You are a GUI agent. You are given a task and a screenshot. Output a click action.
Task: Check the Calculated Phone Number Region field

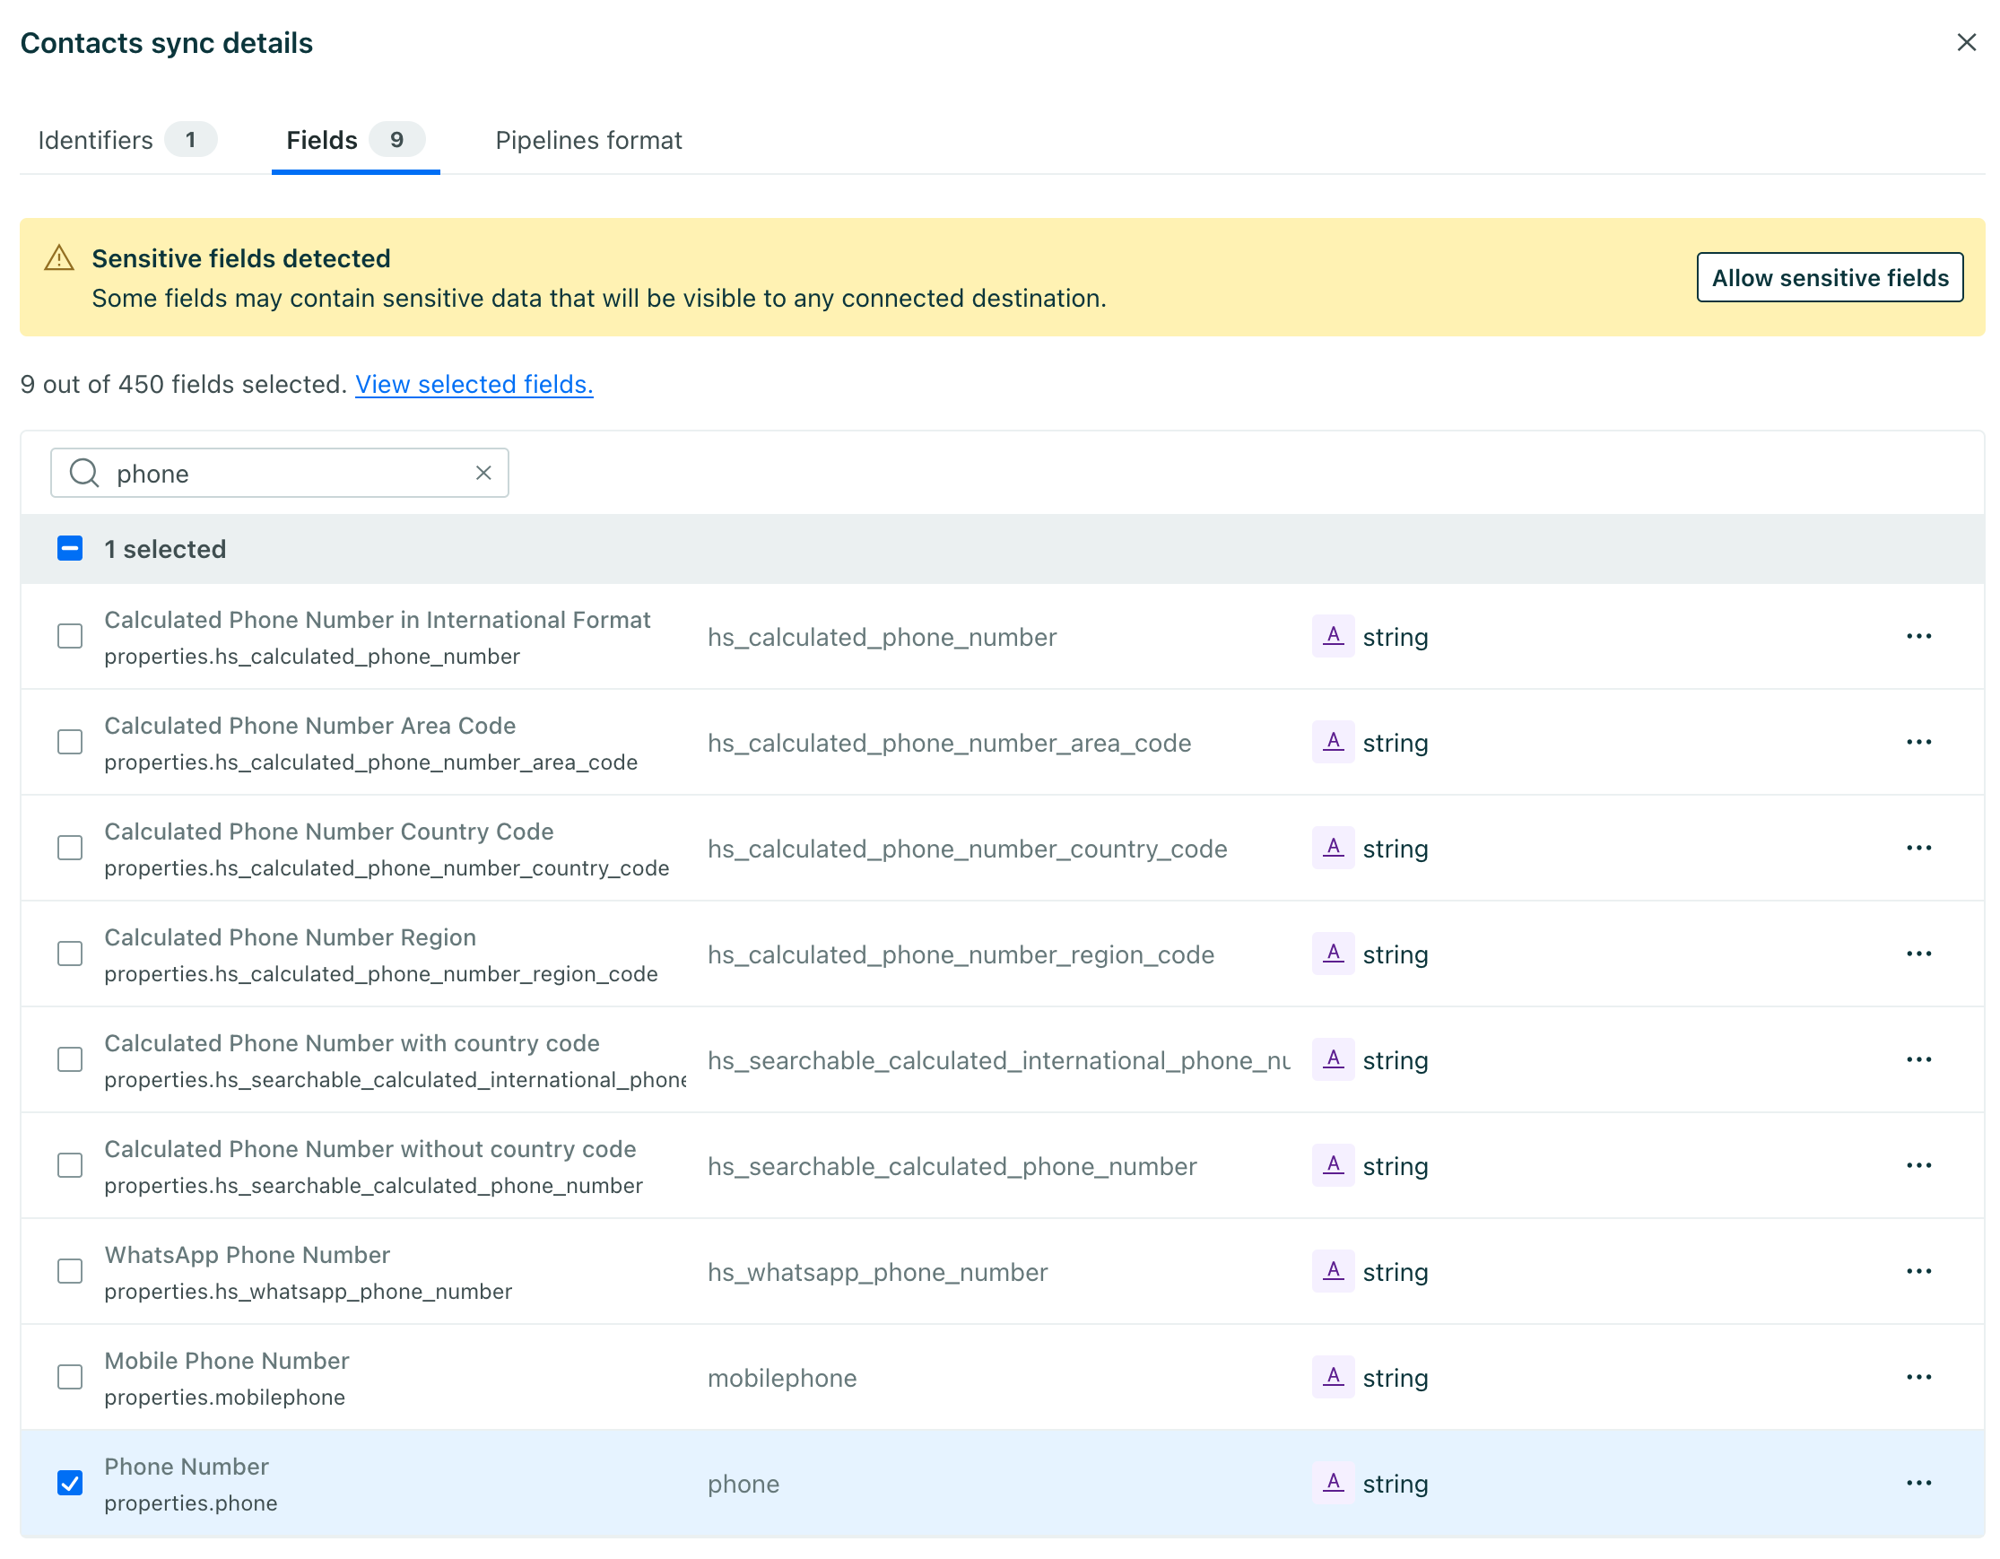click(x=70, y=954)
